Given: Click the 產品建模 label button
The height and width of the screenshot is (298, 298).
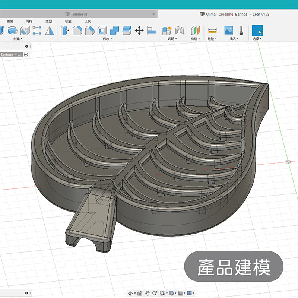Looking at the screenshot, I should [234, 266].
